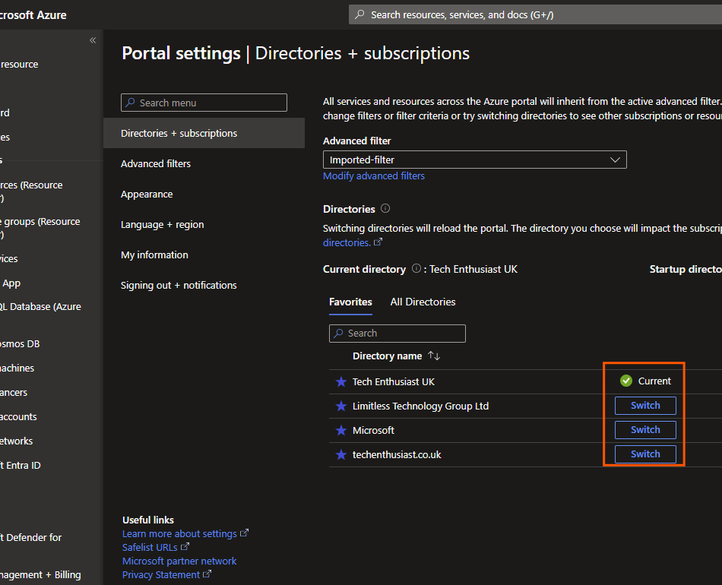Viewport: 722px width, 585px height.
Task: Switch to Limitless Technology Group Ltd directory
Action: [645, 406]
